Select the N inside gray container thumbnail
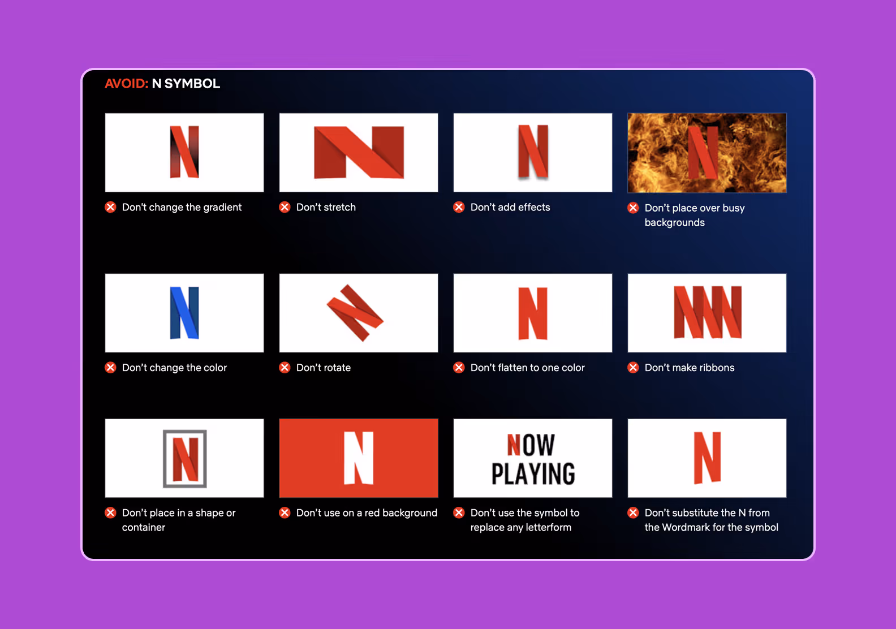Screen dimensions: 896x629 184,458
